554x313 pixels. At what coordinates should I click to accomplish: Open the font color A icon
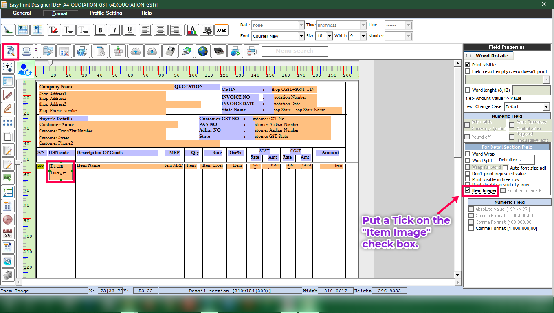[x=192, y=30]
